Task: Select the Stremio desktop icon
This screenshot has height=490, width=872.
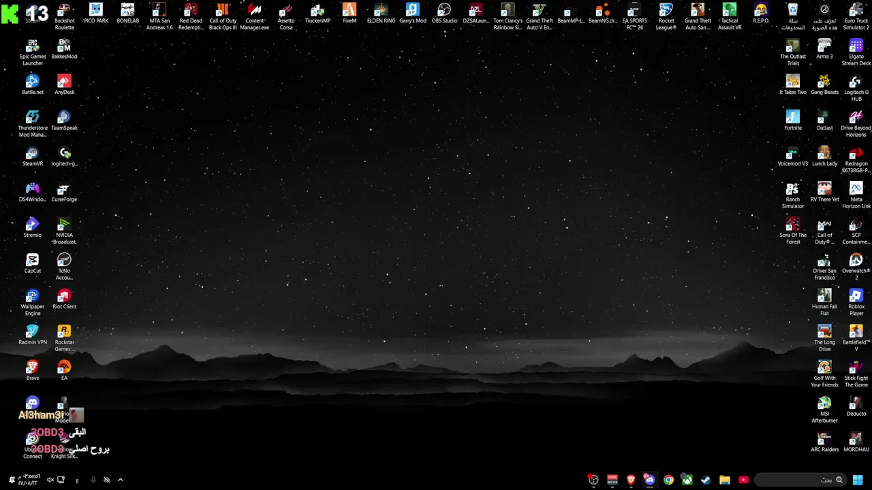Action: 33,227
